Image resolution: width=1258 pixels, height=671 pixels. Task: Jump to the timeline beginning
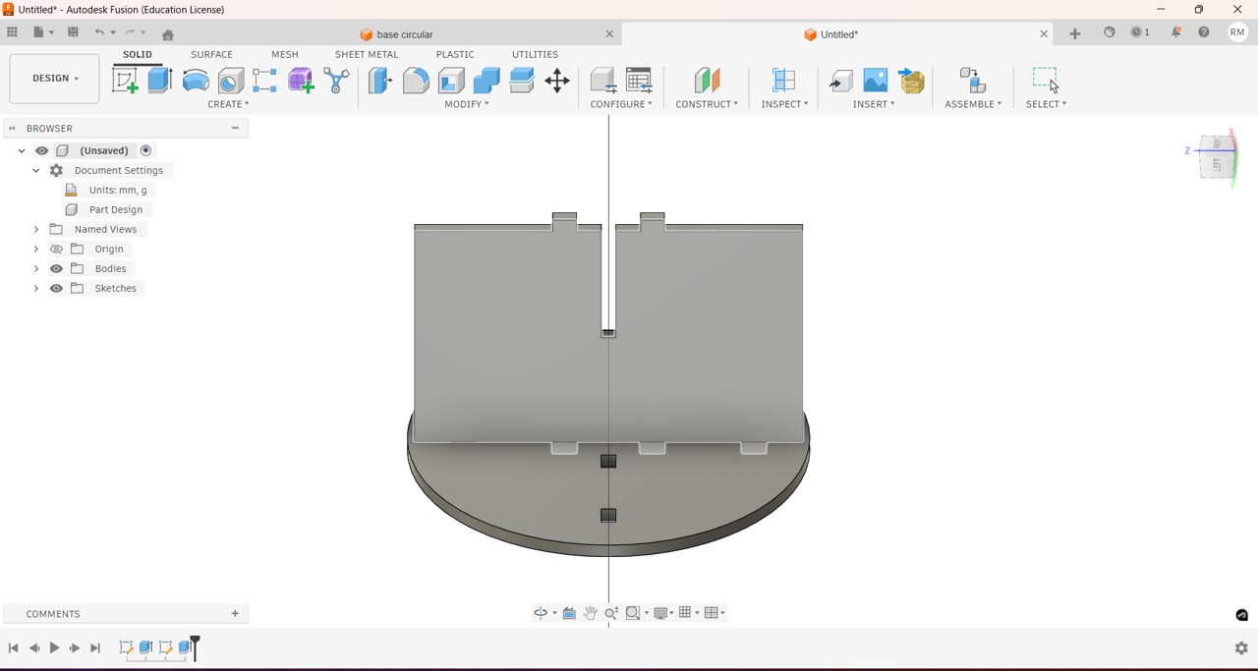pyautogui.click(x=14, y=648)
